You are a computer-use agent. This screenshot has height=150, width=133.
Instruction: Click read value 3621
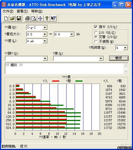[x=122, y=94]
